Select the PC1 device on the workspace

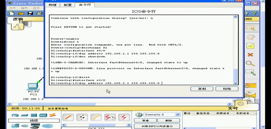(x=33, y=87)
